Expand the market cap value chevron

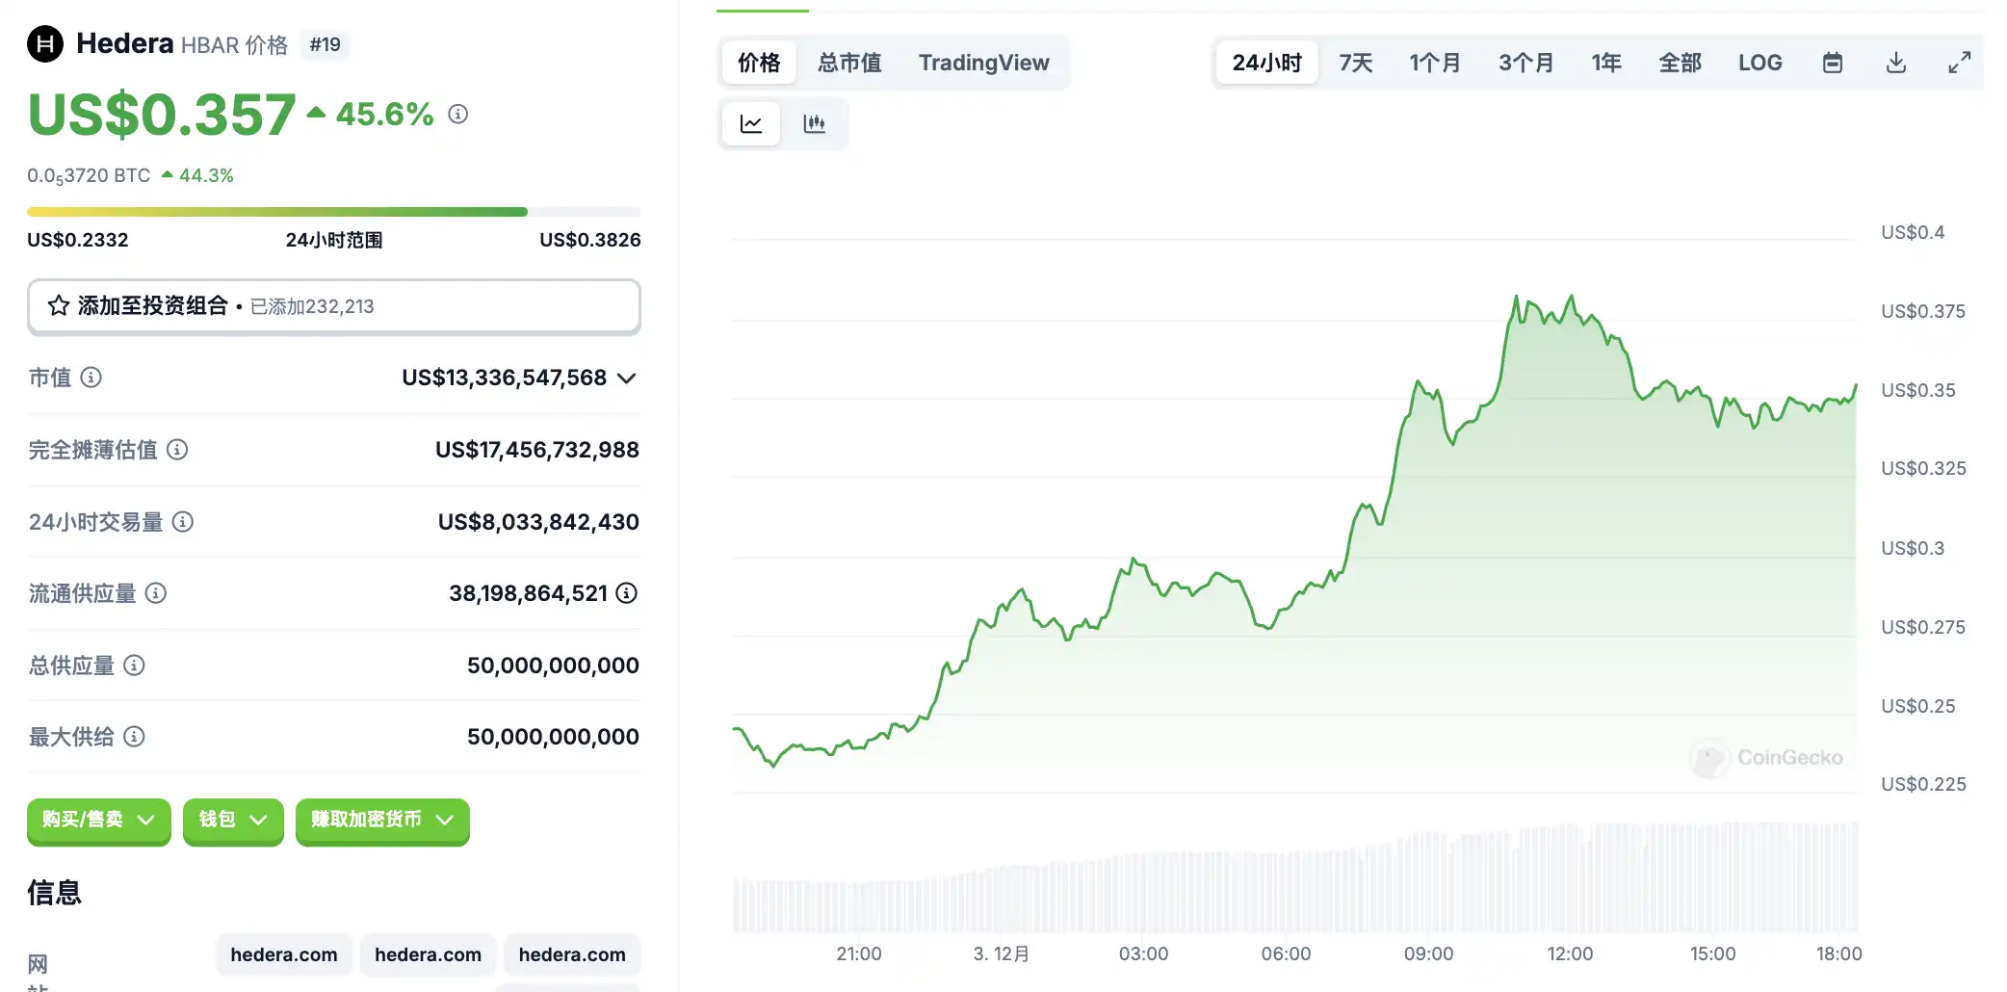(x=627, y=378)
